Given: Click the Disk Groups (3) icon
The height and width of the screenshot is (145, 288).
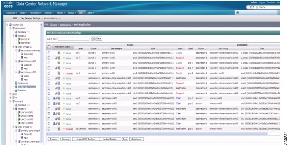Looking at the screenshot, I should click(16, 47).
